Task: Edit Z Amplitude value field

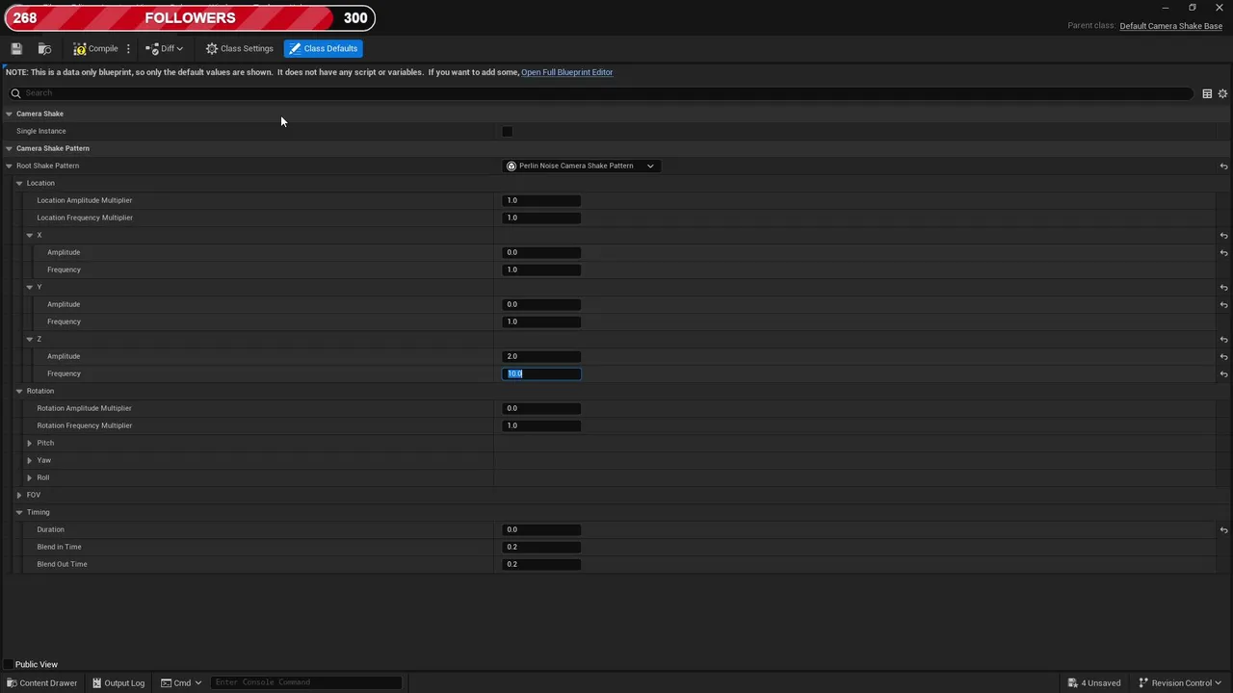Action: pos(541,356)
